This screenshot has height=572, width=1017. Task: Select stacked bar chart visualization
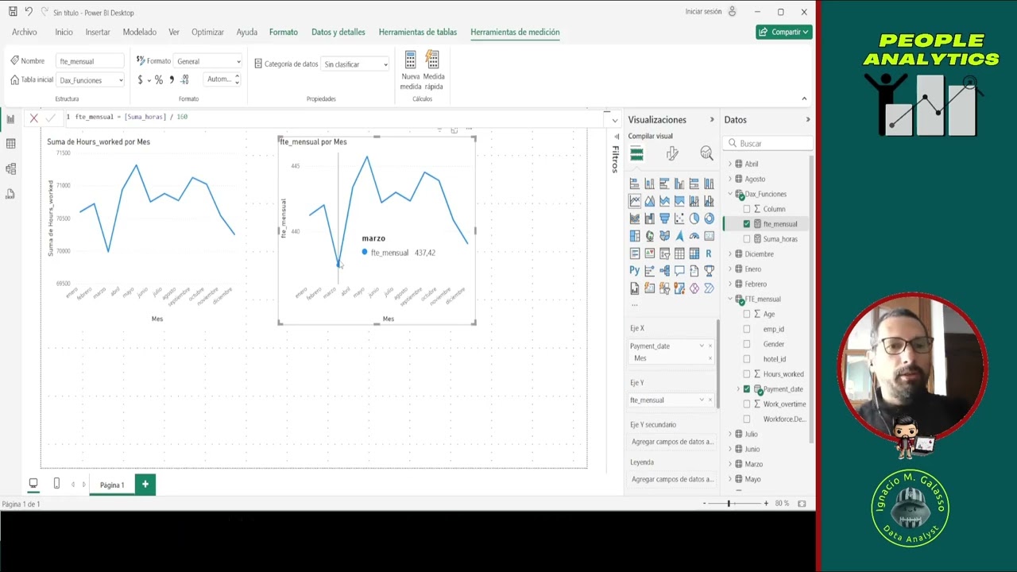(635, 184)
